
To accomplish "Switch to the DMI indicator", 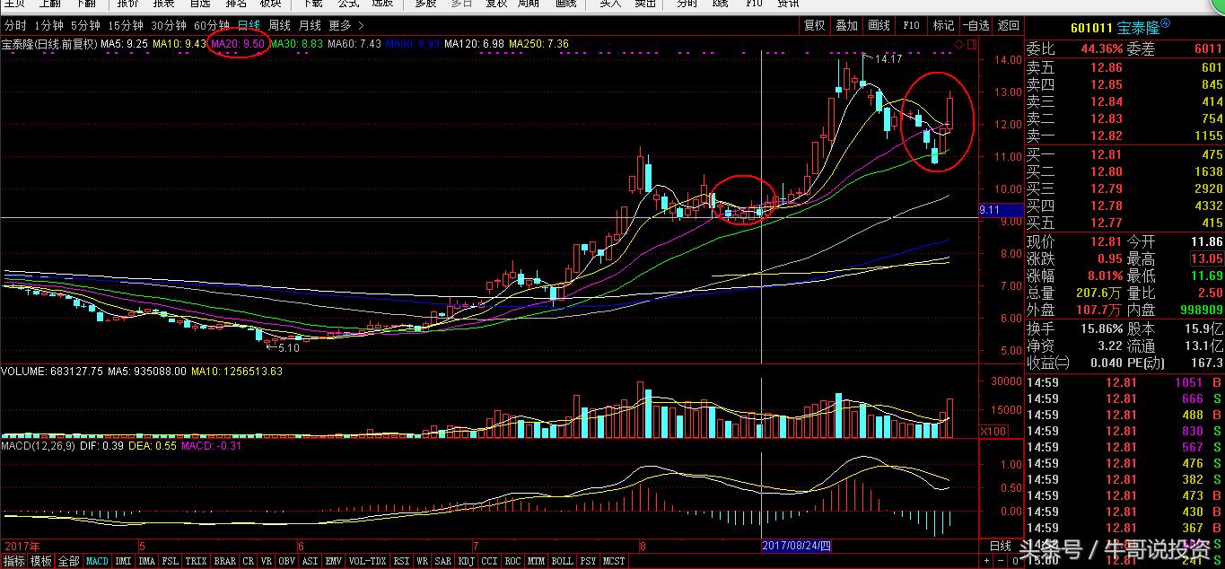I will tap(124, 561).
